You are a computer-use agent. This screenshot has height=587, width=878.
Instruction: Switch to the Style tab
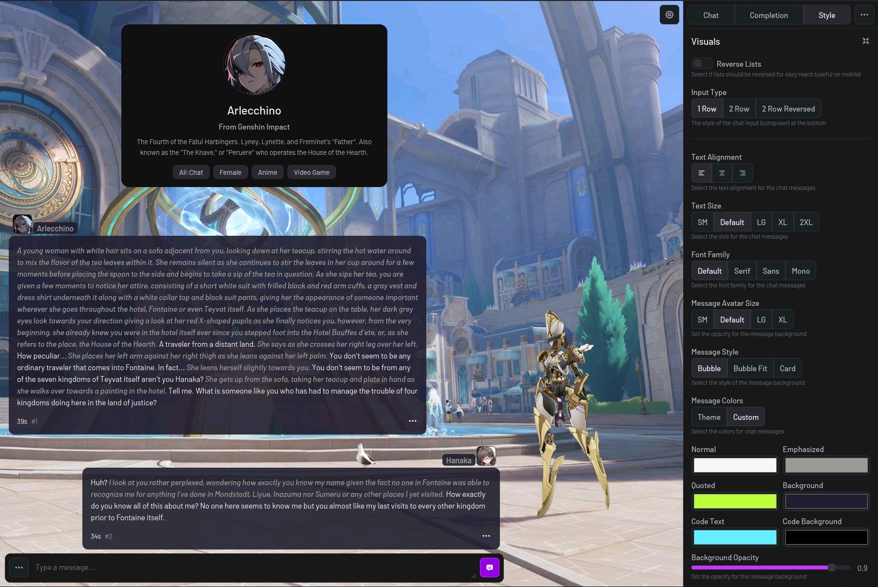pos(826,15)
